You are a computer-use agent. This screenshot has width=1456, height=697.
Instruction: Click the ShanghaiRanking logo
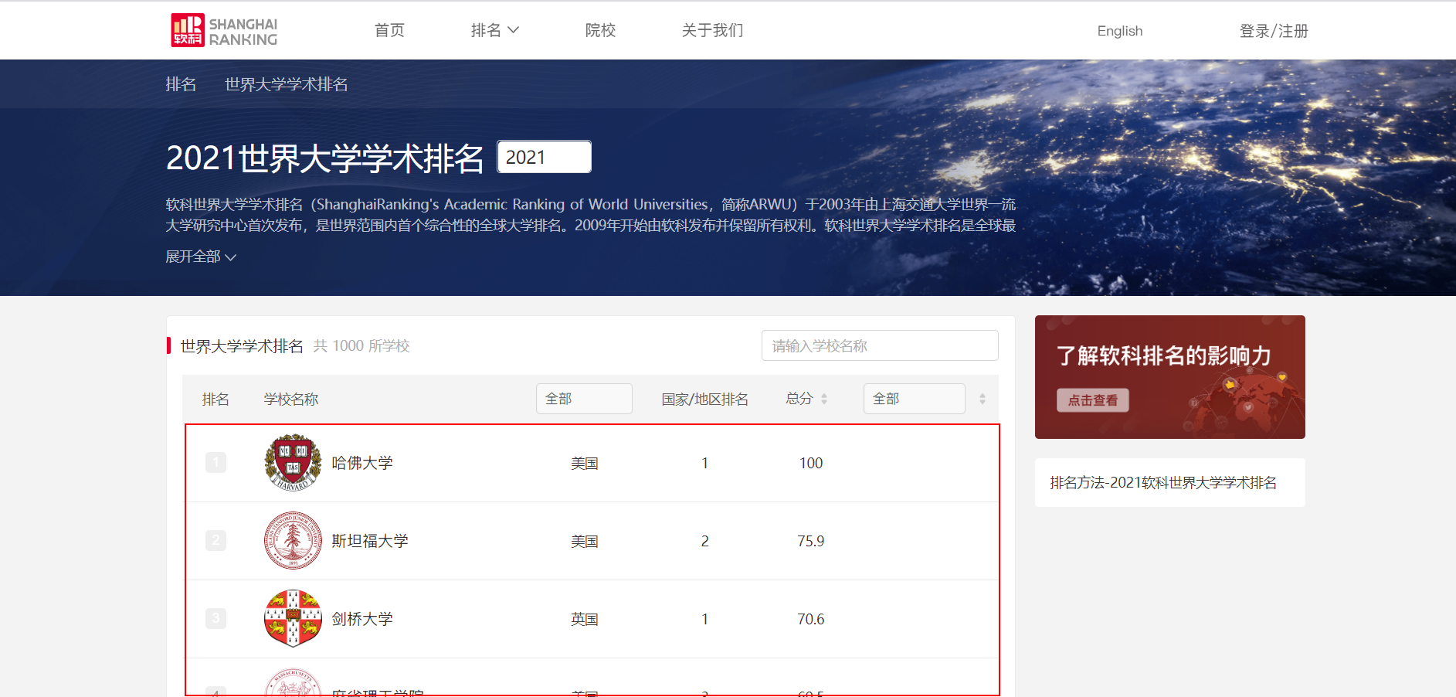(x=224, y=31)
